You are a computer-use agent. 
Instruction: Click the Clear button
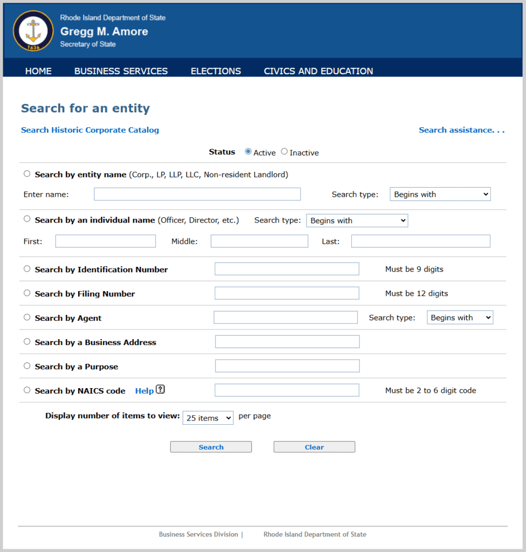(314, 447)
